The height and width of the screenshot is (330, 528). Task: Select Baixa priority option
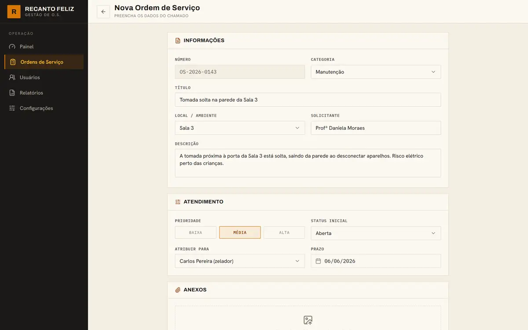[x=196, y=232]
